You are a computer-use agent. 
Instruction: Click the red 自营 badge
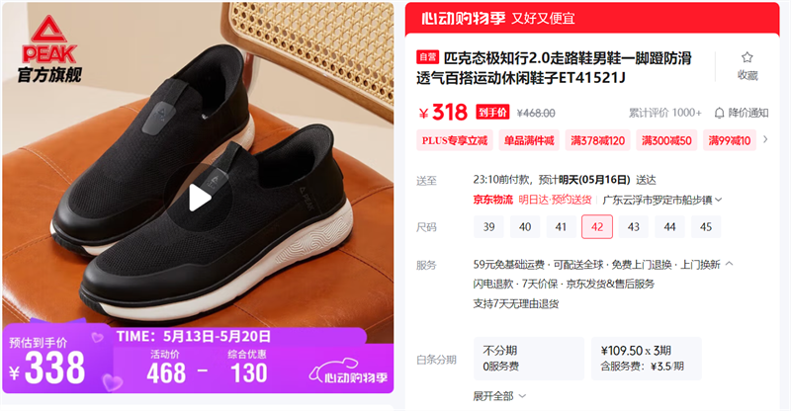click(428, 57)
